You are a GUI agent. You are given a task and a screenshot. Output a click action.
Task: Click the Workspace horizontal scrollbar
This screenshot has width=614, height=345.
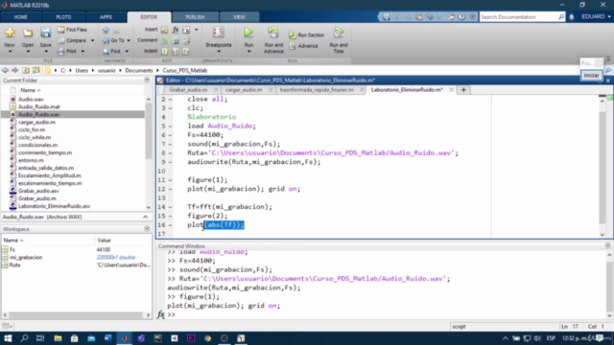77,315
